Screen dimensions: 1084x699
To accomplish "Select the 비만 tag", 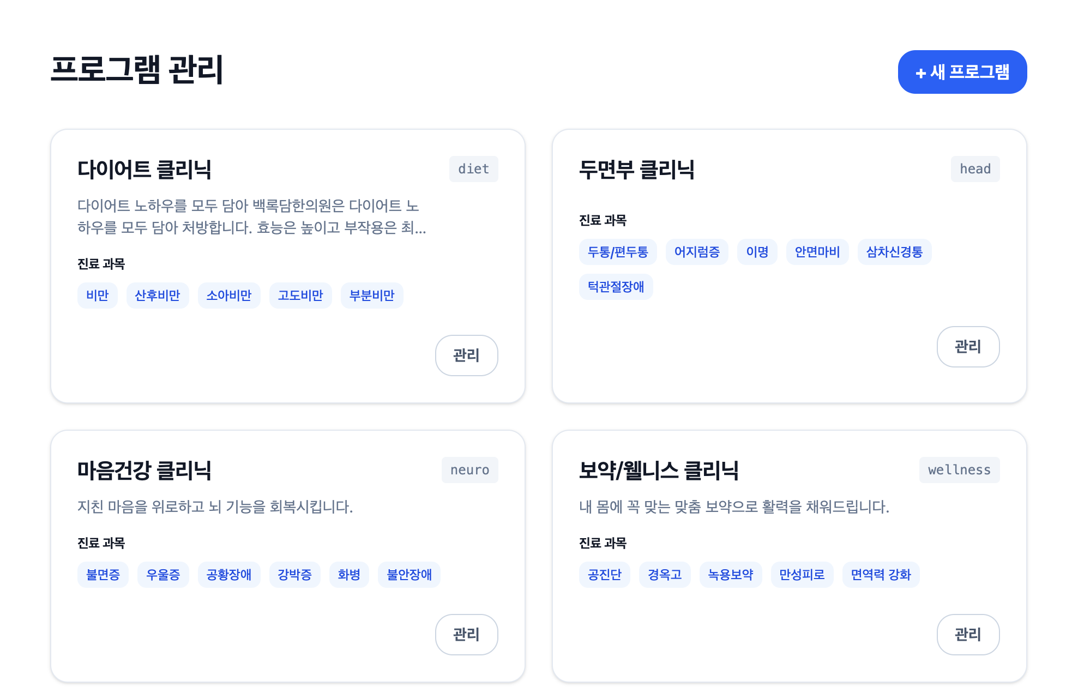I will tap(98, 296).
